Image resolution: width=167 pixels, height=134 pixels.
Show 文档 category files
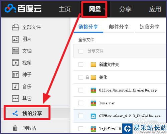[27, 51]
